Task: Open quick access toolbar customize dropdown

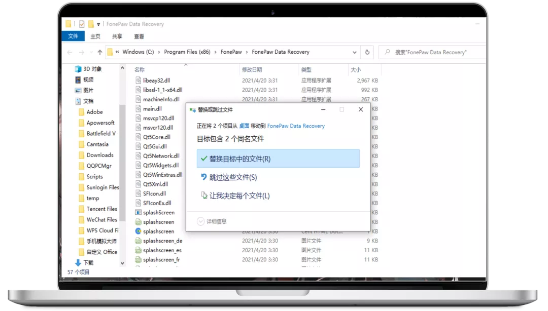Action: [x=98, y=24]
